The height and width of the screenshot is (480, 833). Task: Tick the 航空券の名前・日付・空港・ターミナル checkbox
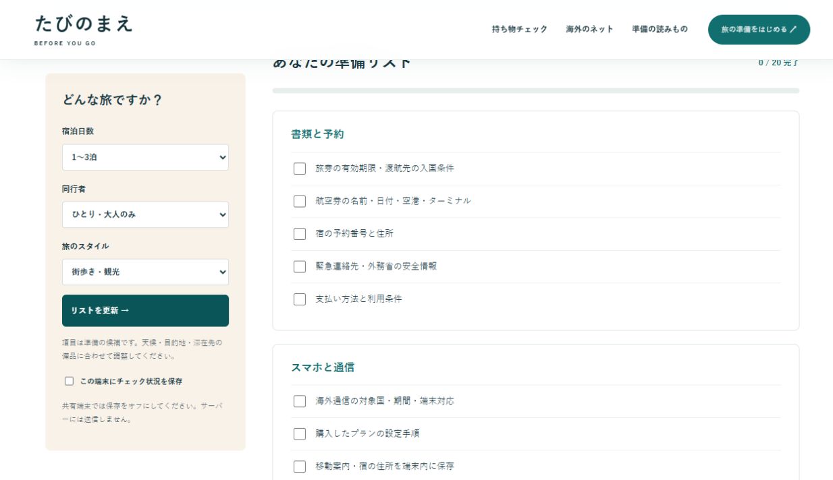pyautogui.click(x=300, y=201)
